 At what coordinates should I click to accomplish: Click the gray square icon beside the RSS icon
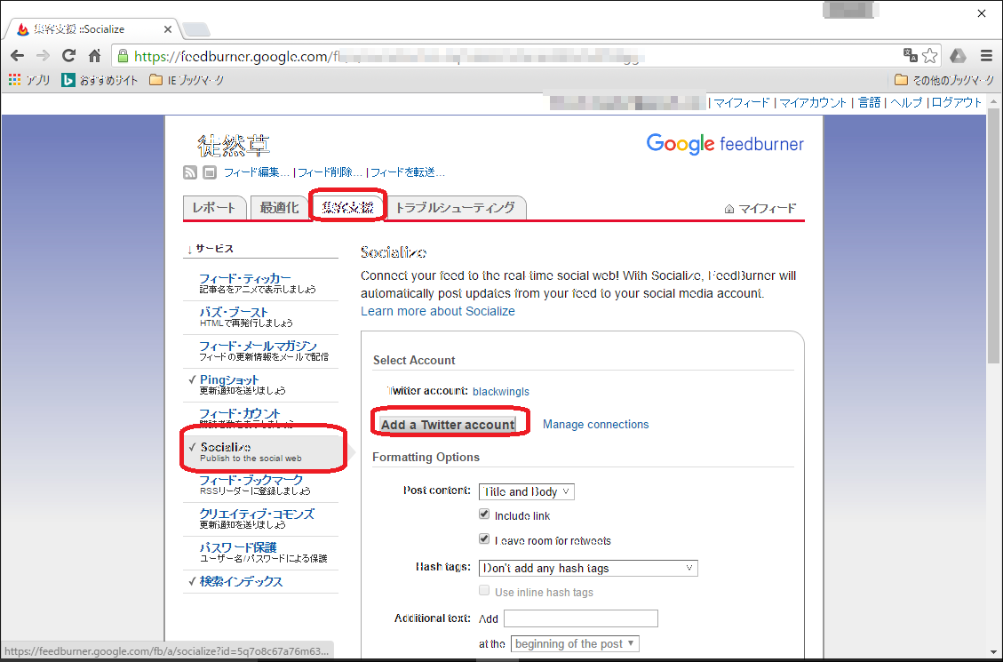click(x=210, y=172)
